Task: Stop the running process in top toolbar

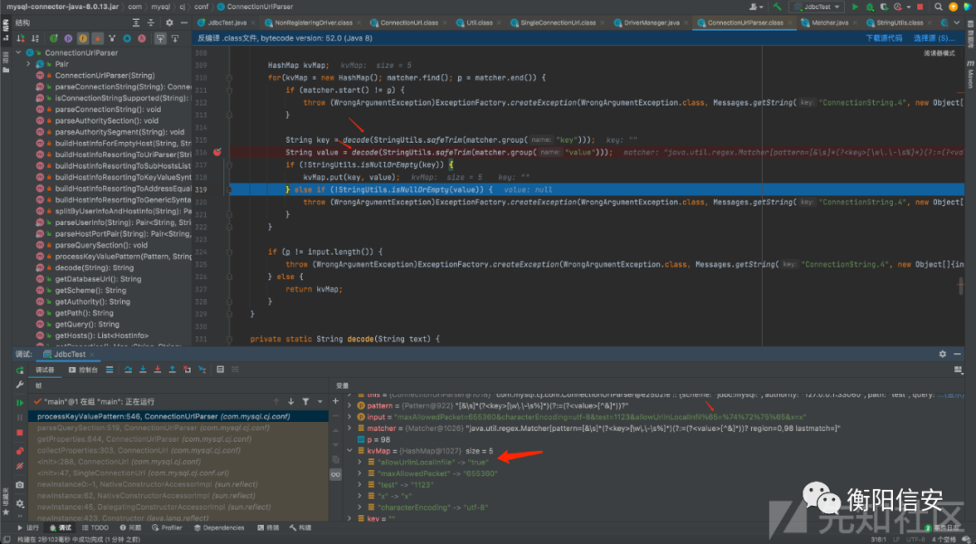Action: pyautogui.click(x=920, y=7)
